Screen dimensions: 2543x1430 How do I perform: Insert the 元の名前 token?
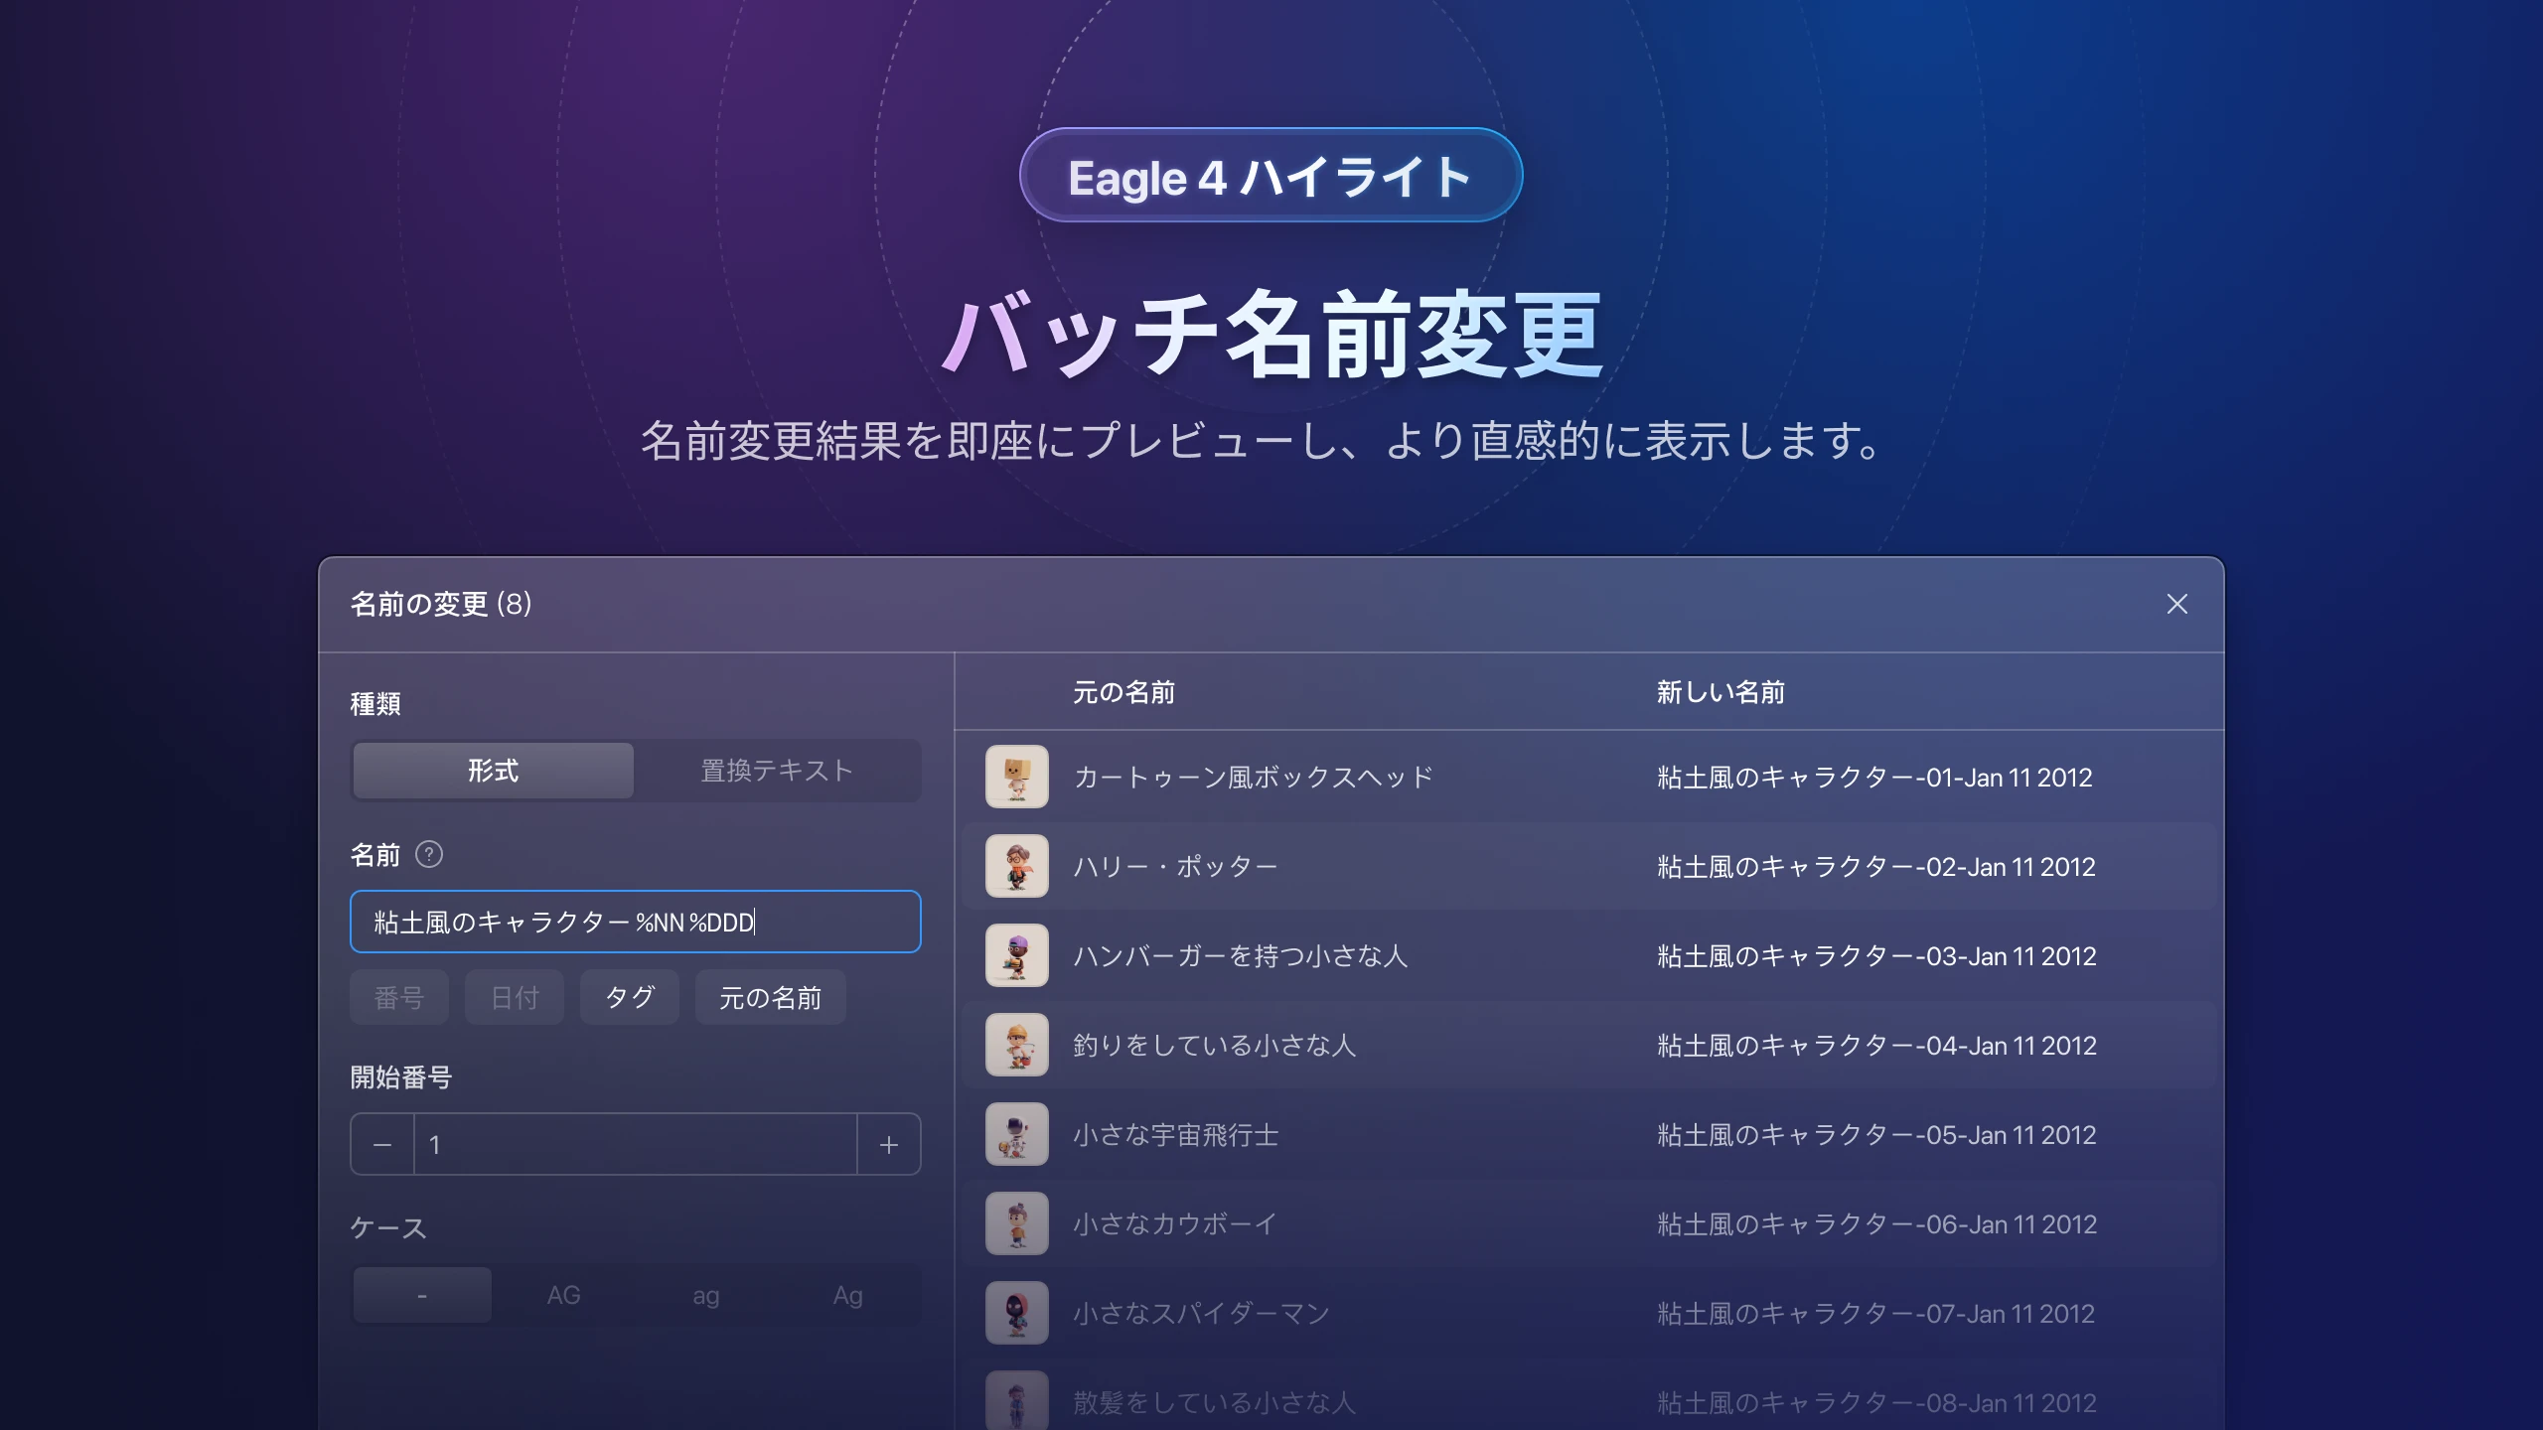point(771,997)
